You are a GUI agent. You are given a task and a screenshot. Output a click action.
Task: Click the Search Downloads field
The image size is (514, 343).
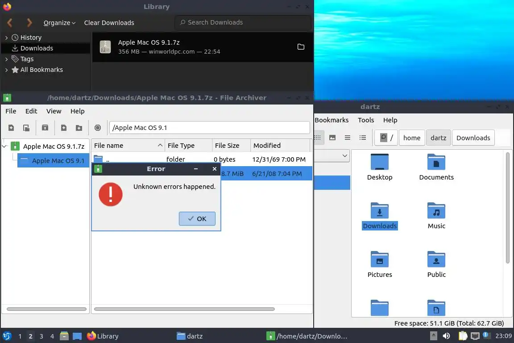pyautogui.click(x=243, y=22)
